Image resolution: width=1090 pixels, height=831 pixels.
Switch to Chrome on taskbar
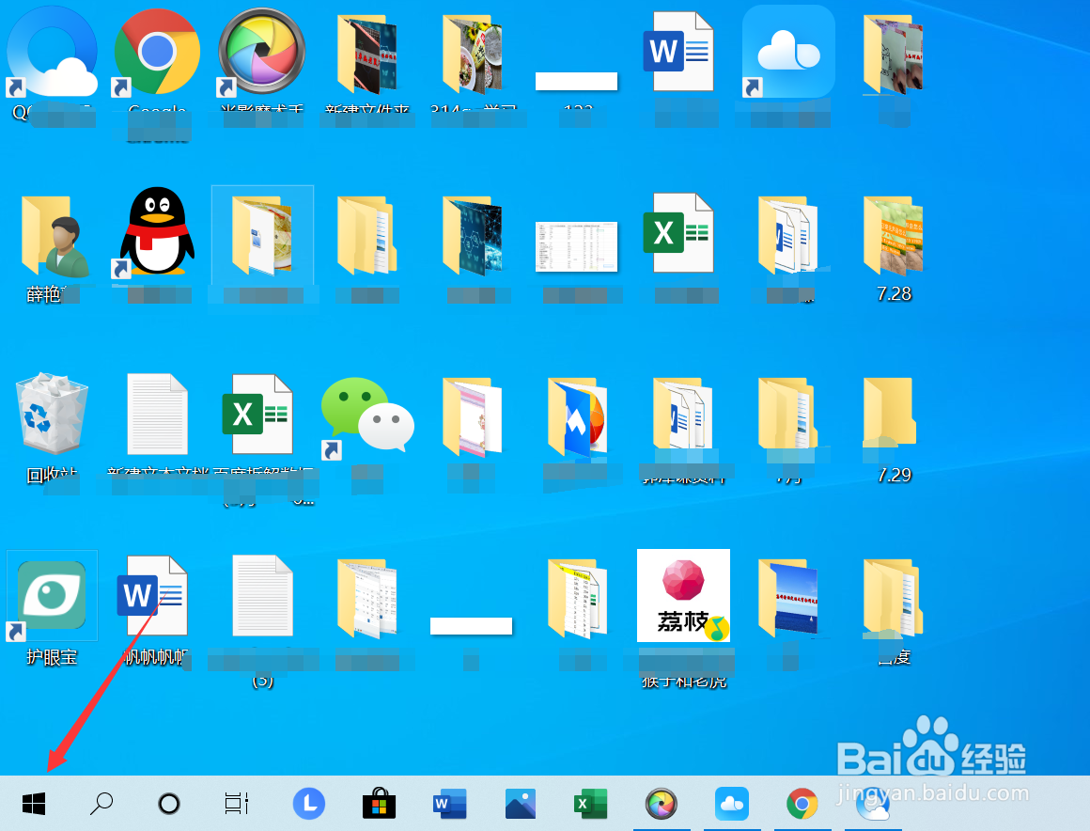(802, 804)
